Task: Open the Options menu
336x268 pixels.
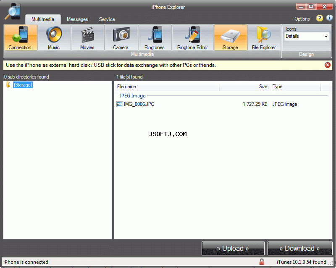Action: click(302, 19)
